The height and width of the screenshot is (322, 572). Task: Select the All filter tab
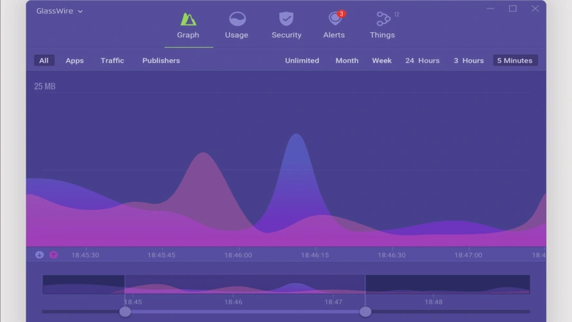click(x=44, y=61)
